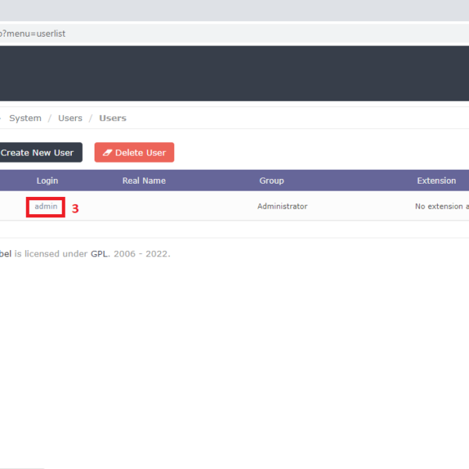Click the Extension column header
Image resolution: width=469 pixels, height=469 pixels.
(x=436, y=181)
